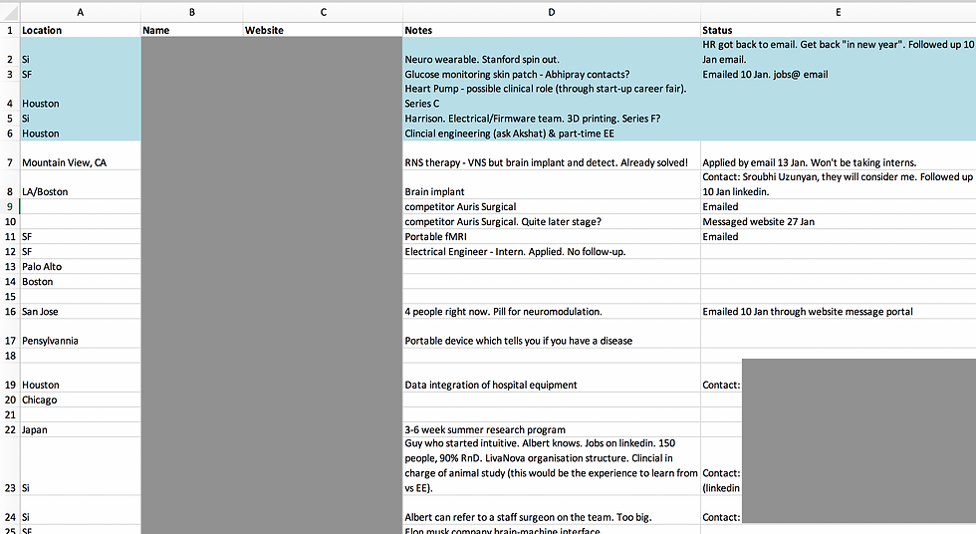
Task: Select 'competitor Auris Surgical' cell in row 9
Action: [x=552, y=206]
